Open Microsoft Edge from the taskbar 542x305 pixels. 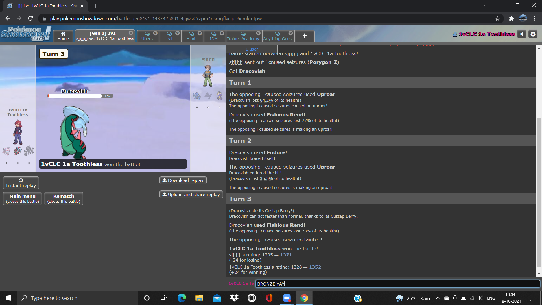pyautogui.click(x=182, y=298)
